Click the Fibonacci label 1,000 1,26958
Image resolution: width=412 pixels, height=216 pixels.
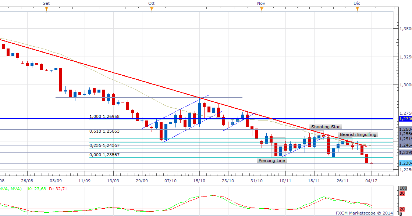(x=104, y=116)
